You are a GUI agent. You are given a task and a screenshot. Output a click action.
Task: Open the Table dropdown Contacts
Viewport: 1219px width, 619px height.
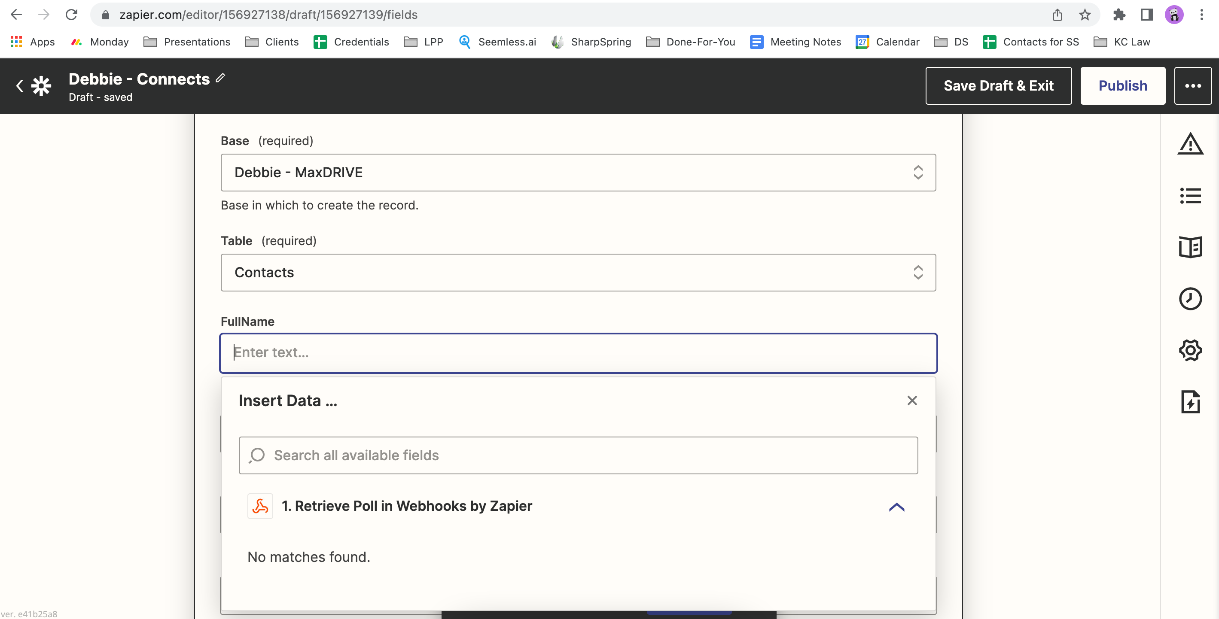(x=578, y=273)
